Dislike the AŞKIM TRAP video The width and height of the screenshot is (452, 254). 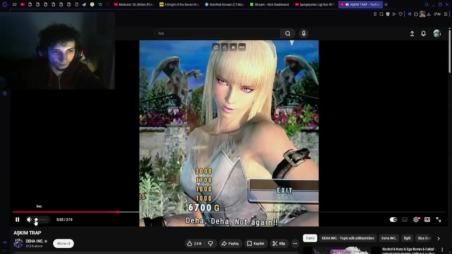[x=210, y=243]
